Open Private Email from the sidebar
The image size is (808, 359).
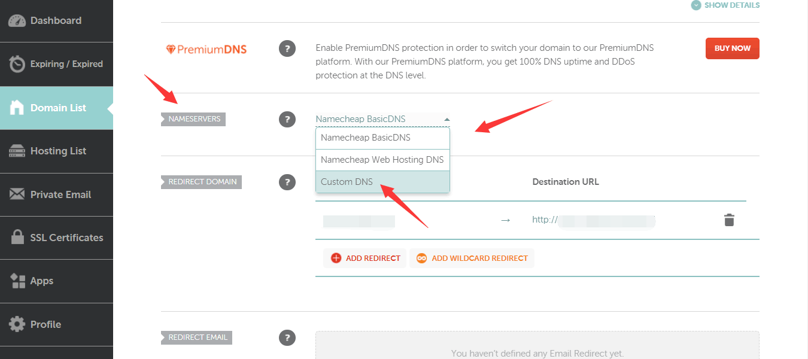[60, 194]
